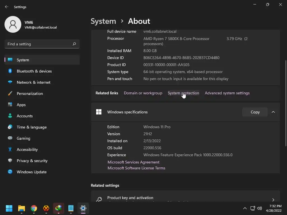Go back with the Settings back arrow
The height and width of the screenshot is (215, 287).
click(x=7, y=7)
